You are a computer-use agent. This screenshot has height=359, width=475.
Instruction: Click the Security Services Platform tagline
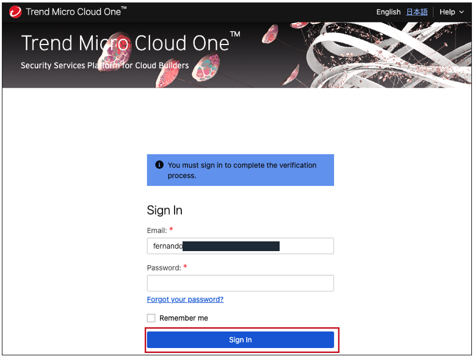(105, 65)
